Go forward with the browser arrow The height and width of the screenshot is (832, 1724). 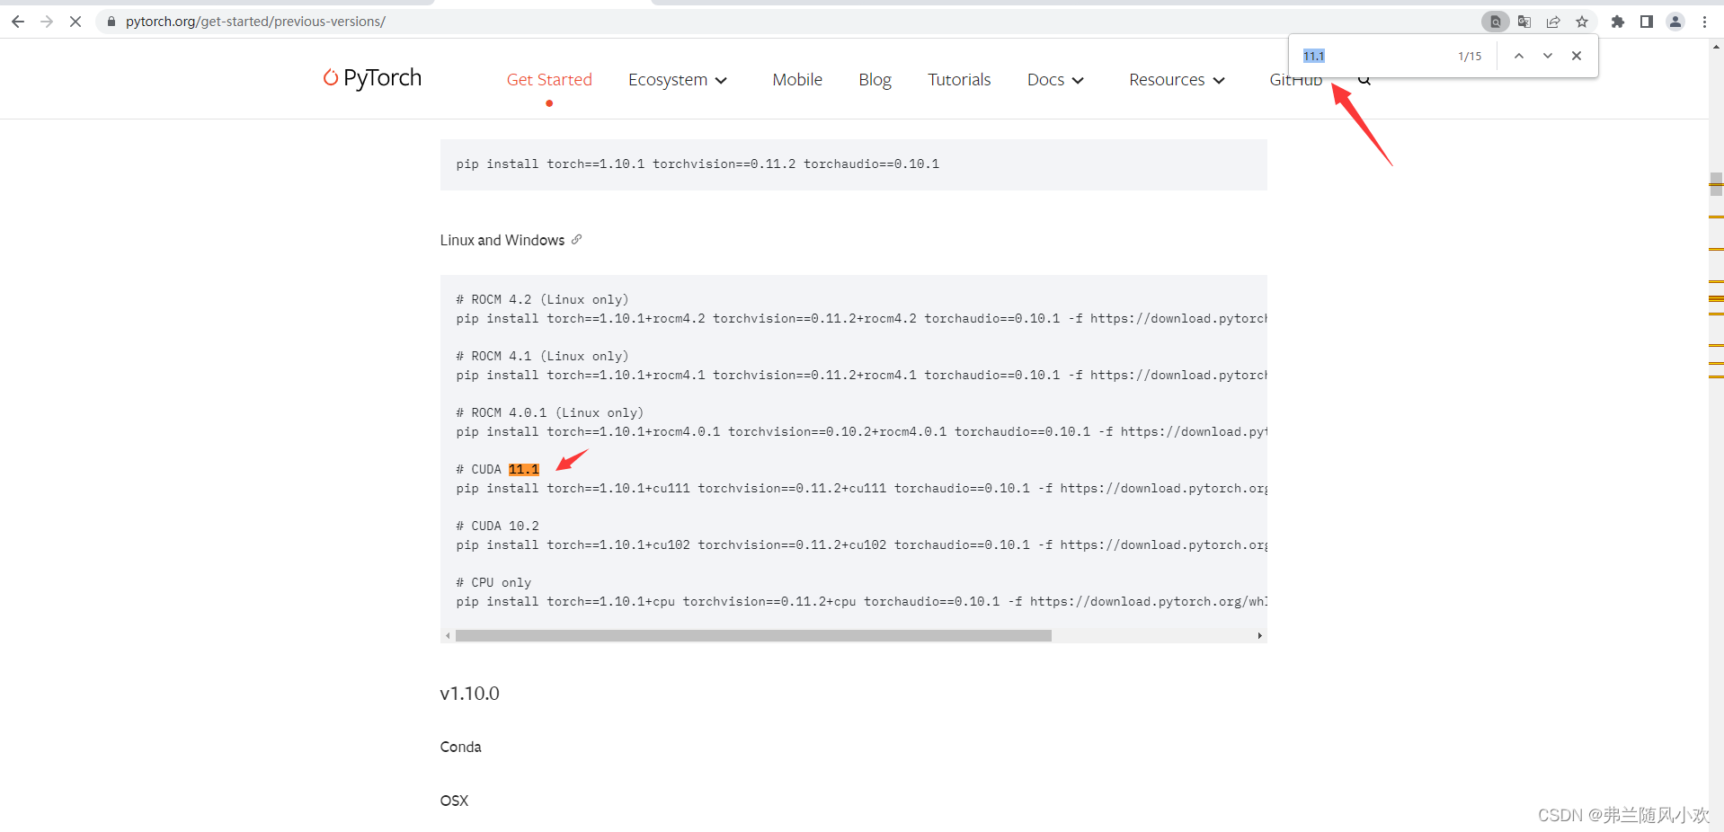(x=47, y=22)
